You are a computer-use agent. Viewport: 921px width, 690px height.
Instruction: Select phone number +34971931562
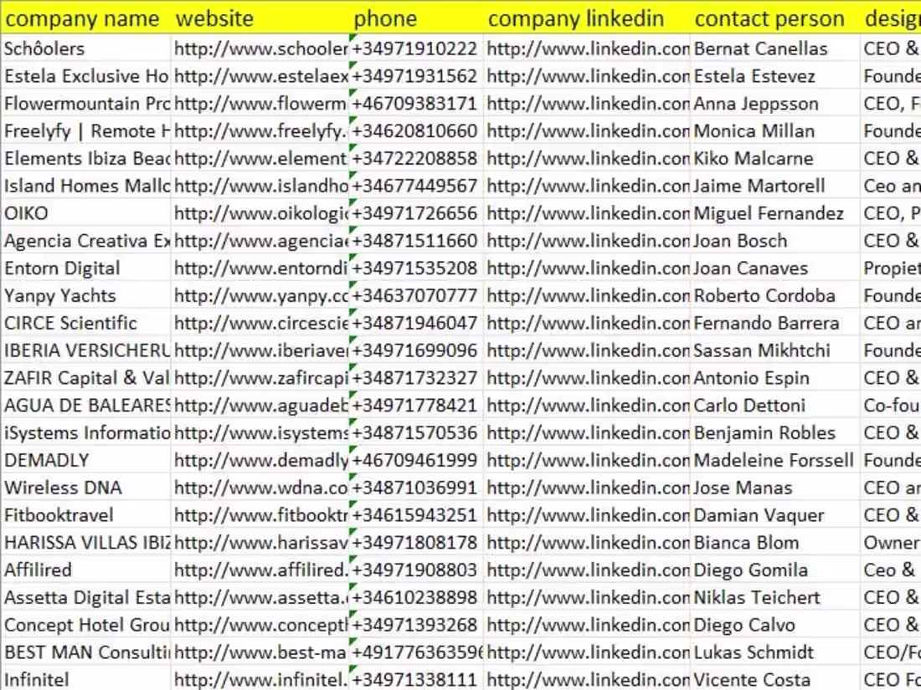(416, 75)
